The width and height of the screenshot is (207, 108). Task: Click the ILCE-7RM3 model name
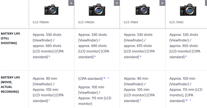click(176, 22)
